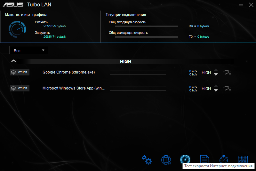Image resolution: width=256 pixels, height=171 pixels.
Task: Click Google Chrome's traffic bars
Action: [x=138, y=73]
